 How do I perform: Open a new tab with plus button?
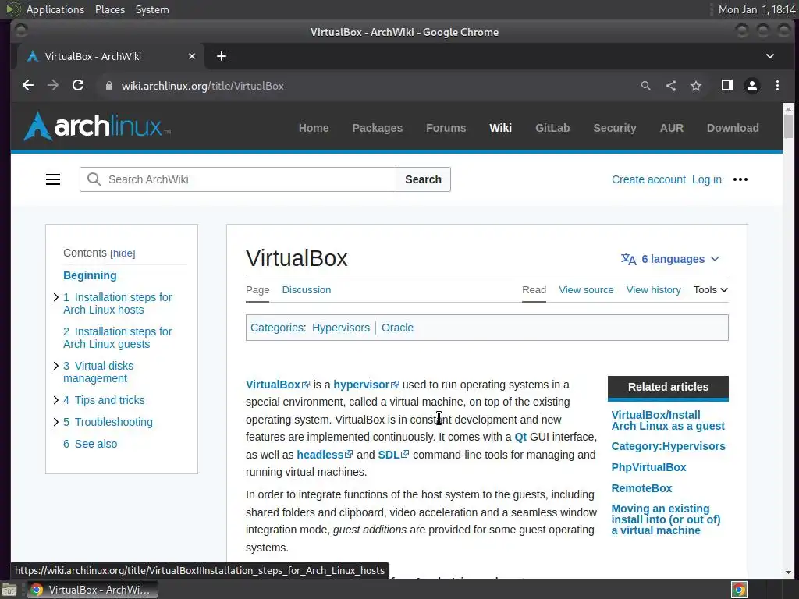pyautogui.click(x=221, y=56)
